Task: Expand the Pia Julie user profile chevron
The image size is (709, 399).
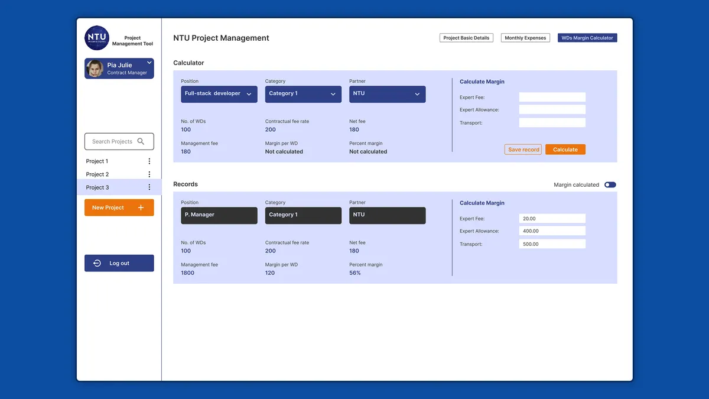Action: click(x=149, y=63)
